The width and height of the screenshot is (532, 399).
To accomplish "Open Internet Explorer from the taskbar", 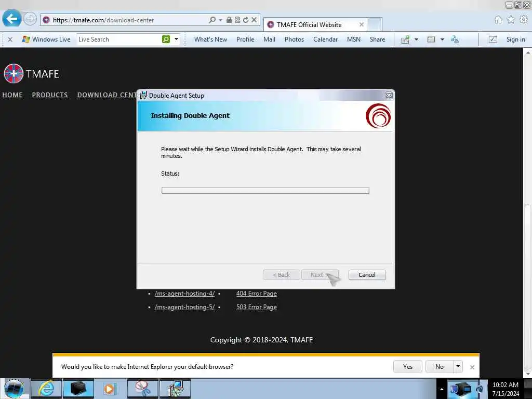I will (46, 389).
